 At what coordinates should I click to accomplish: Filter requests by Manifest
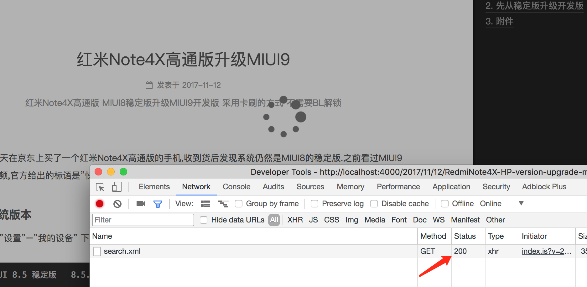465,220
